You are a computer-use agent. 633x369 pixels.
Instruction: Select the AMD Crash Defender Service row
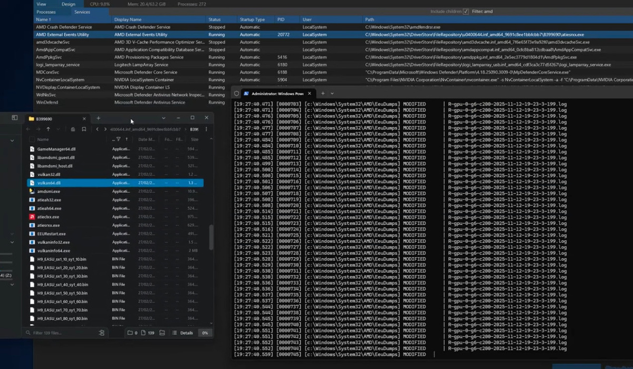pos(333,27)
